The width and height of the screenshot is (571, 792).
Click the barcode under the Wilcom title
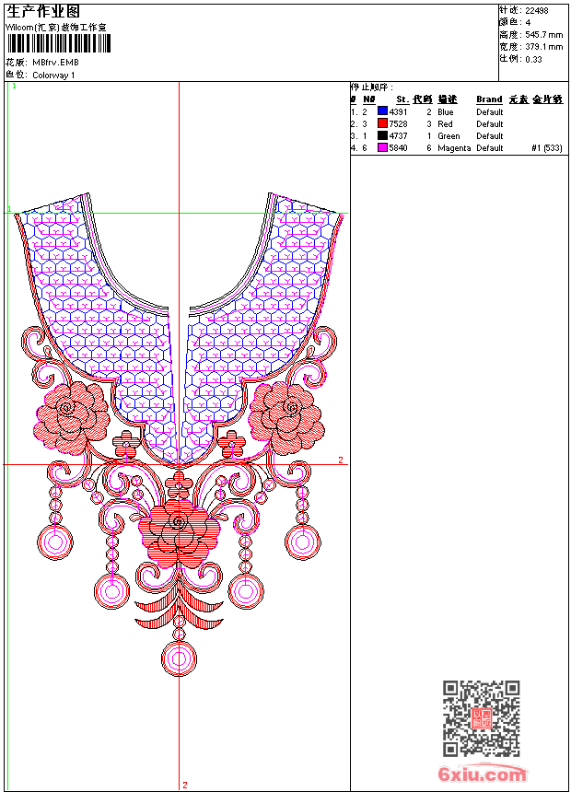pos(57,44)
